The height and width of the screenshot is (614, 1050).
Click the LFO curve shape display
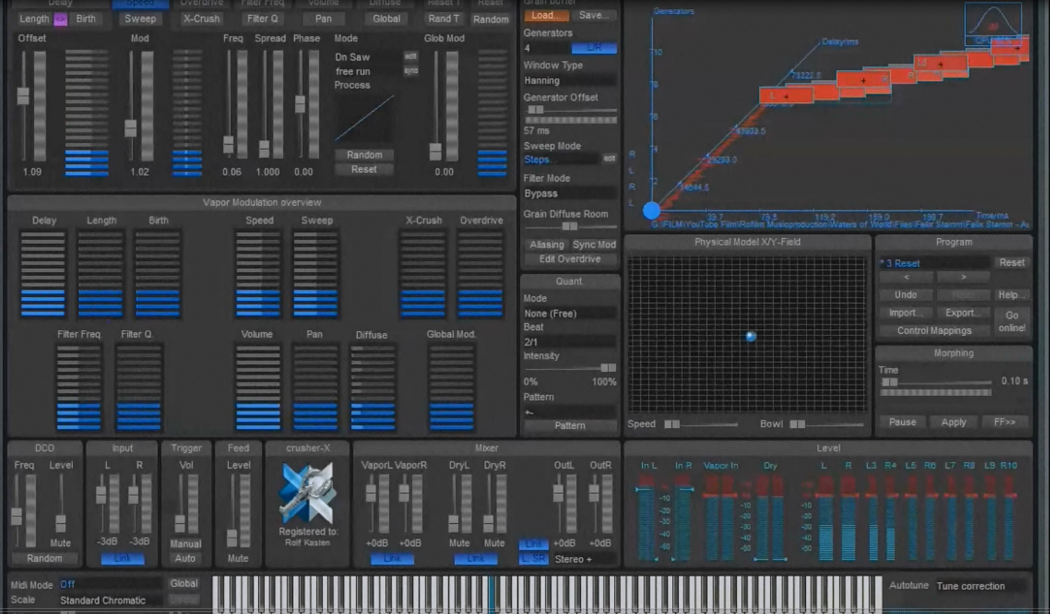tap(364, 119)
